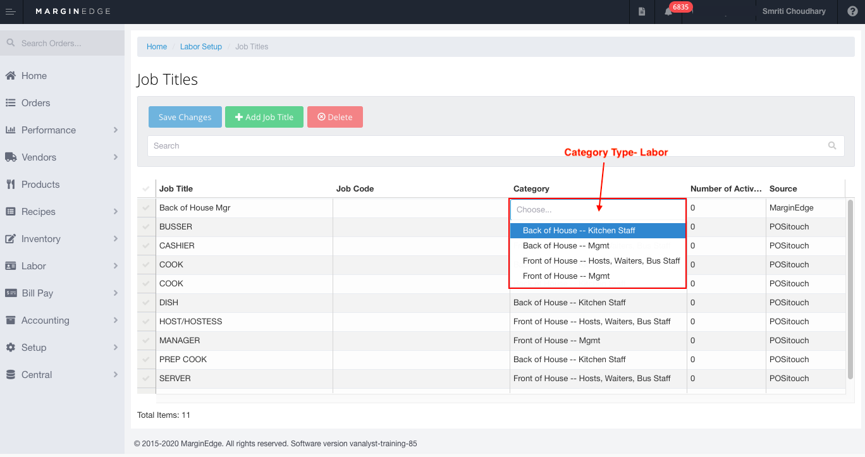Click the Inventory edit icon
The width and height of the screenshot is (865, 457).
point(11,238)
